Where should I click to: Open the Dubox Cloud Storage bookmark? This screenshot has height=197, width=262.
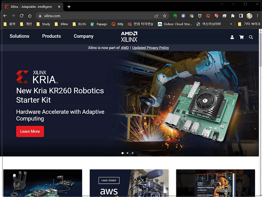click(175, 24)
